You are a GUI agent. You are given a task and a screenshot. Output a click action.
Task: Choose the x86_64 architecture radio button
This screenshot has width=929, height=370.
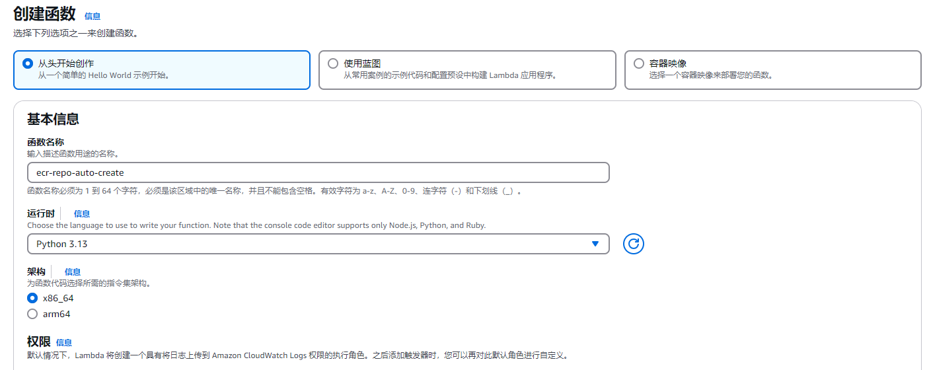(x=32, y=298)
